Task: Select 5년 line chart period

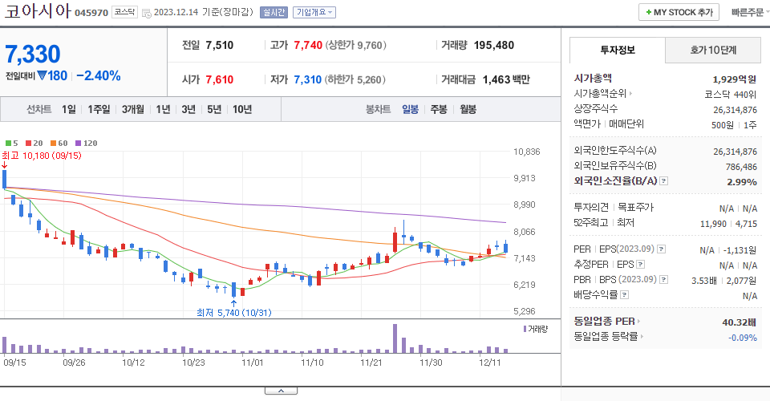Action: click(x=214, y=109)
